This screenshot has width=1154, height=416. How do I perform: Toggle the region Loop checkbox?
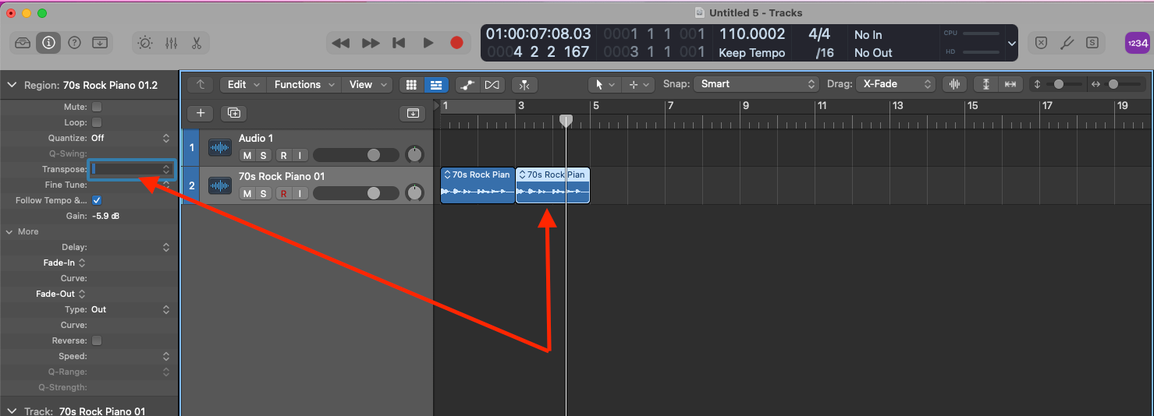point(97,122)
